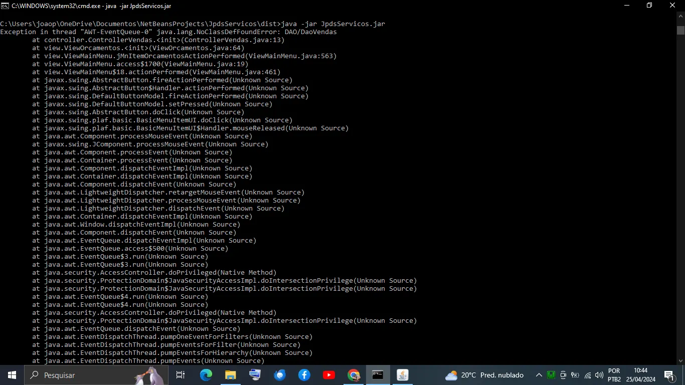Click the 'ViewMainMenu.java:19' stack line

tap(140, 64)
